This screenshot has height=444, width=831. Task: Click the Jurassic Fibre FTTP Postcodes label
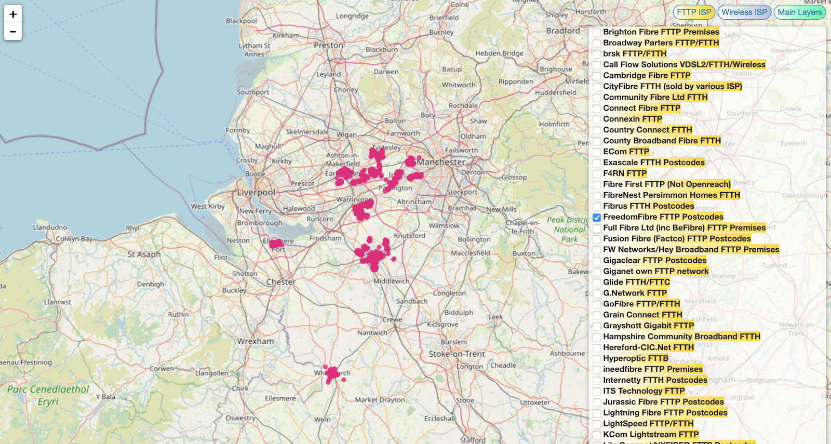[x=663, y=402]
